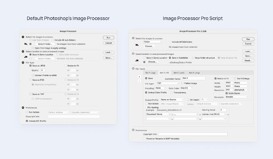Screen dimensions: 273x159
Task: Click Choose... button for output location
Action: coord(152,62)
